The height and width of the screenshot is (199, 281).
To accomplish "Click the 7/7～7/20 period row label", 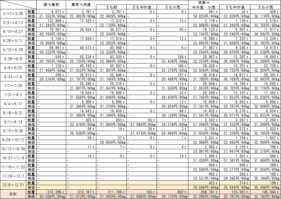I will click(x=13, y=86).
